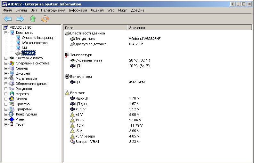Image resolution: width=254 pixels, height=163 pixels.
Task: Click the Датчик sensor chip icon in the tree
Action: 18,53
